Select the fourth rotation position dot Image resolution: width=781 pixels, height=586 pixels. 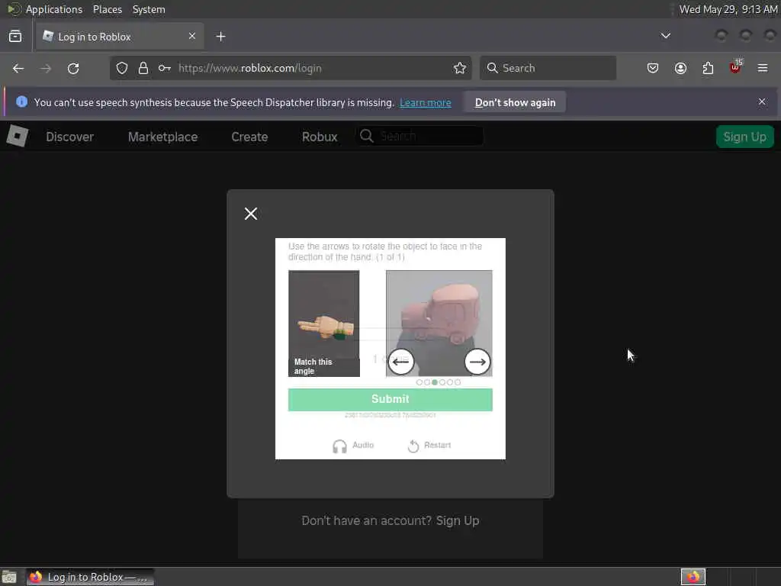pyautogui.click(x=442, y=382)
